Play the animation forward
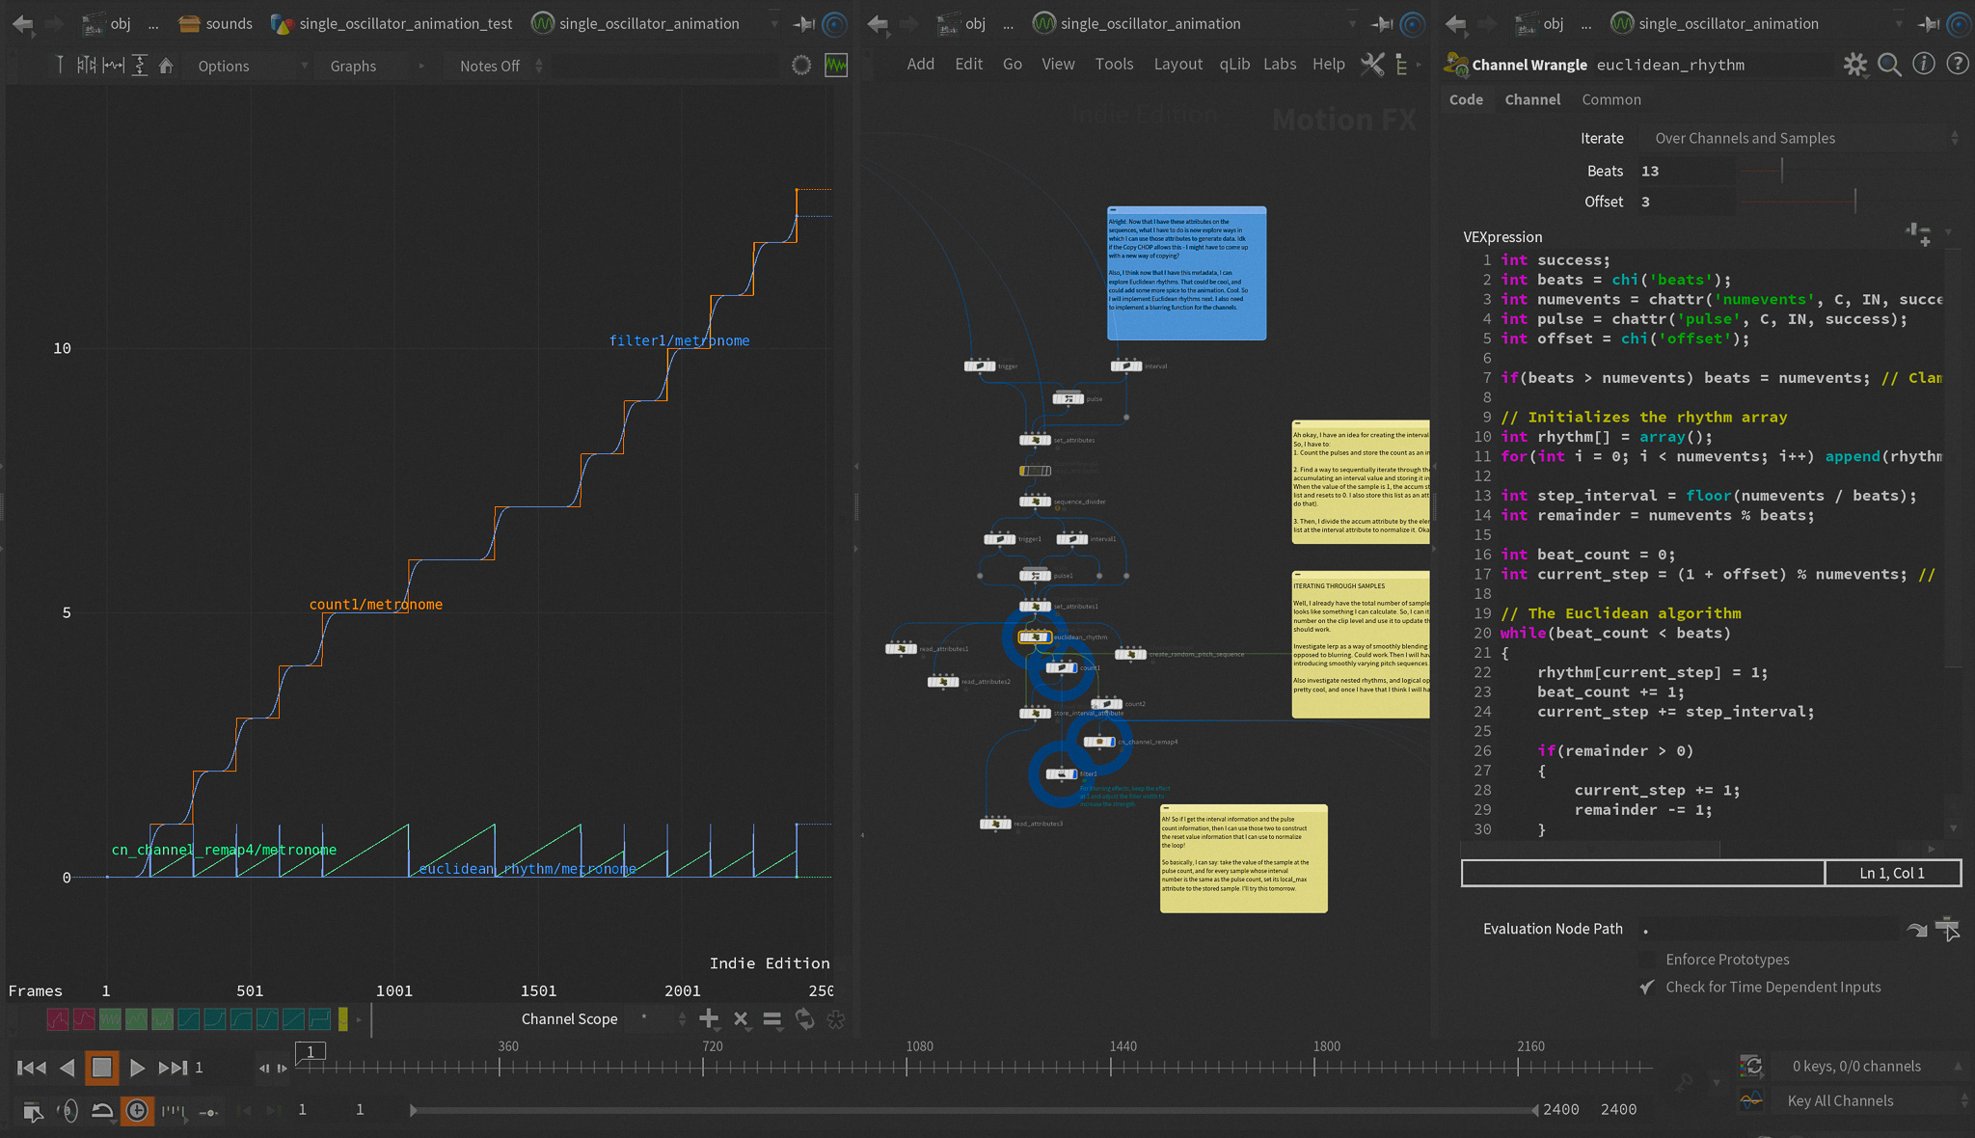 pos(137,1068)
